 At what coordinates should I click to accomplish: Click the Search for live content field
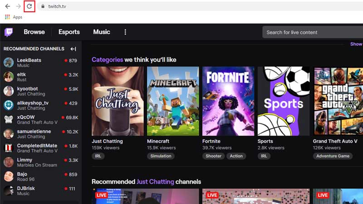tap(313, 32)
